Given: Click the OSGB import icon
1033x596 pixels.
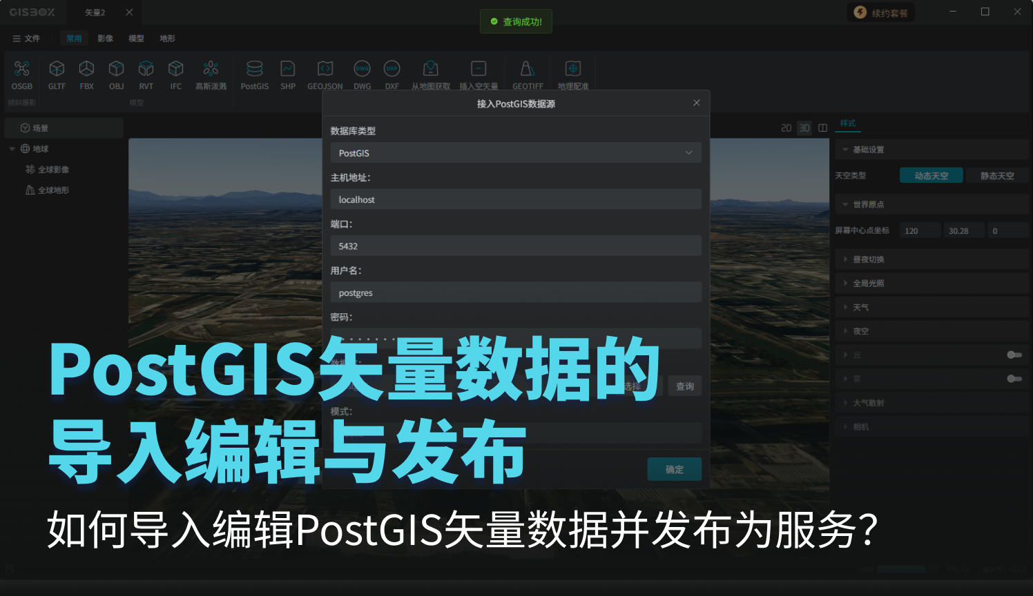Looking at the screenshot, I should tap(21, 69).
